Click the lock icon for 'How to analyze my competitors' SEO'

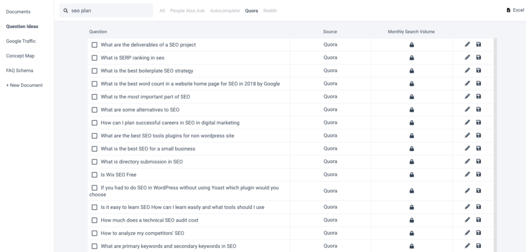pyautogui.click(x=411, y=233)
